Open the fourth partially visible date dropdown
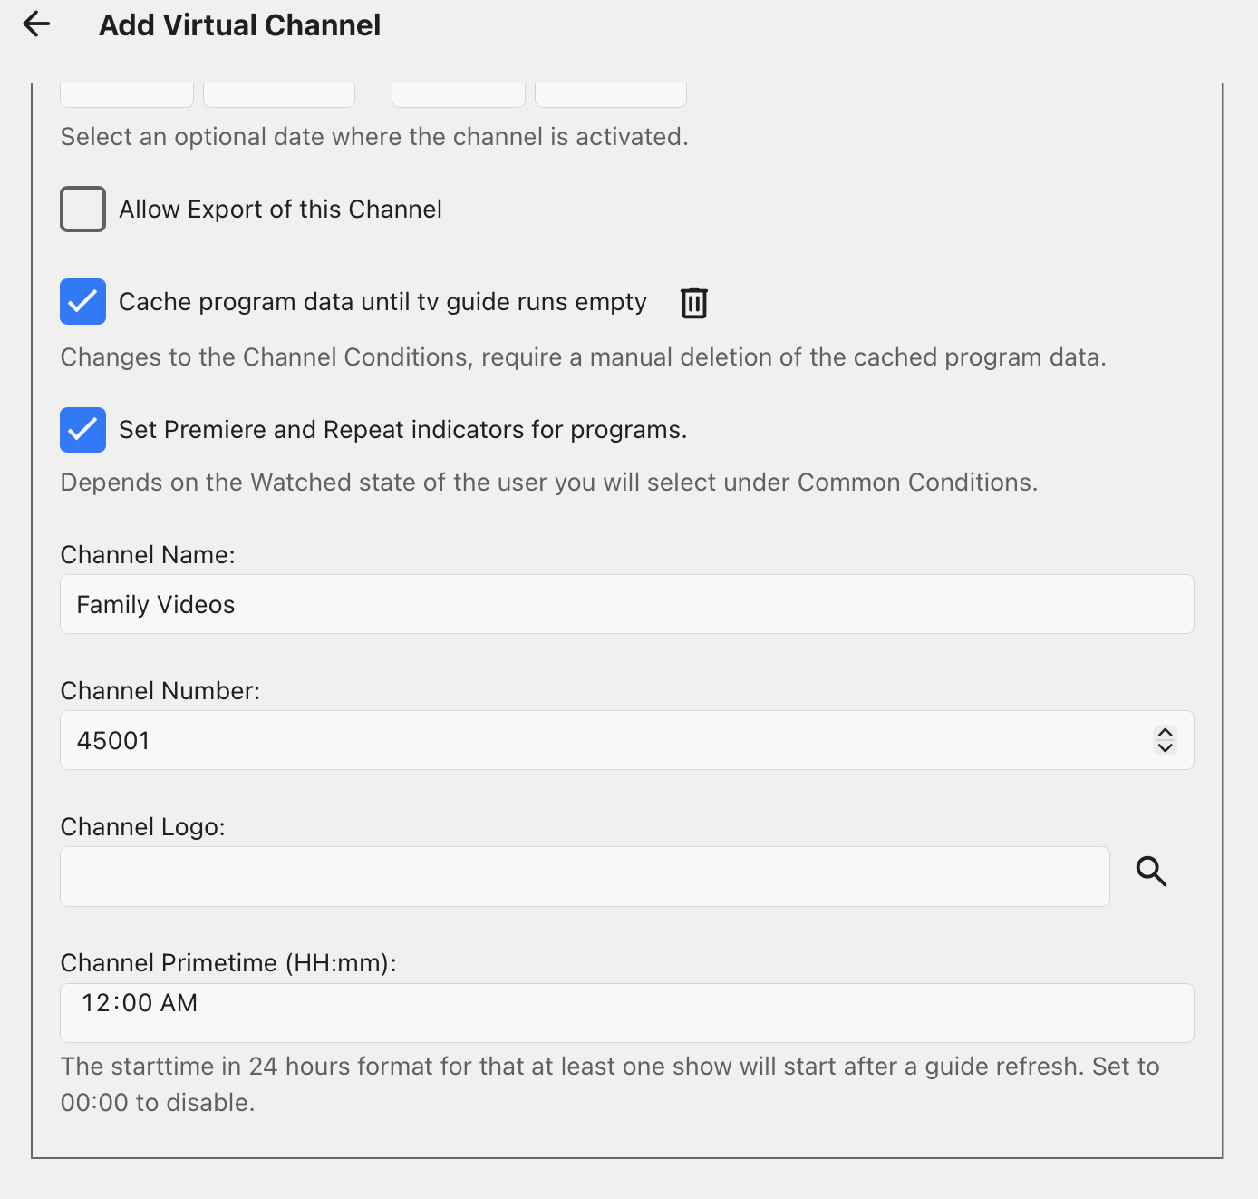Viewport: 1258px width, 1199px height. click(x=611, y=94)
